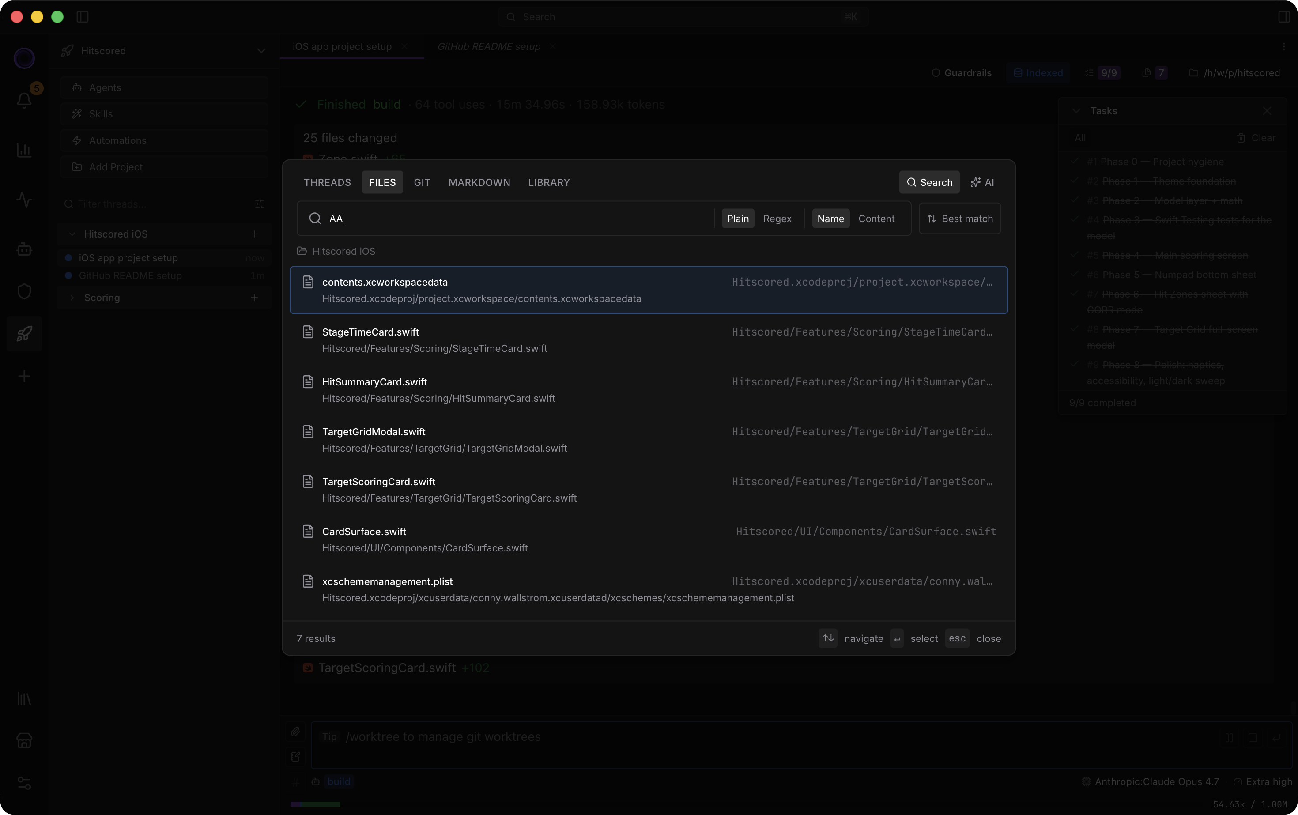Toggle the right sidebar panel icon
1298x815 pixels.
(1284, 17)
